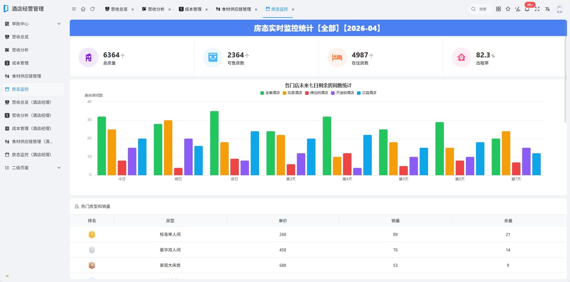
Task: Click the user avatar in header
Action: coord(560,9)
